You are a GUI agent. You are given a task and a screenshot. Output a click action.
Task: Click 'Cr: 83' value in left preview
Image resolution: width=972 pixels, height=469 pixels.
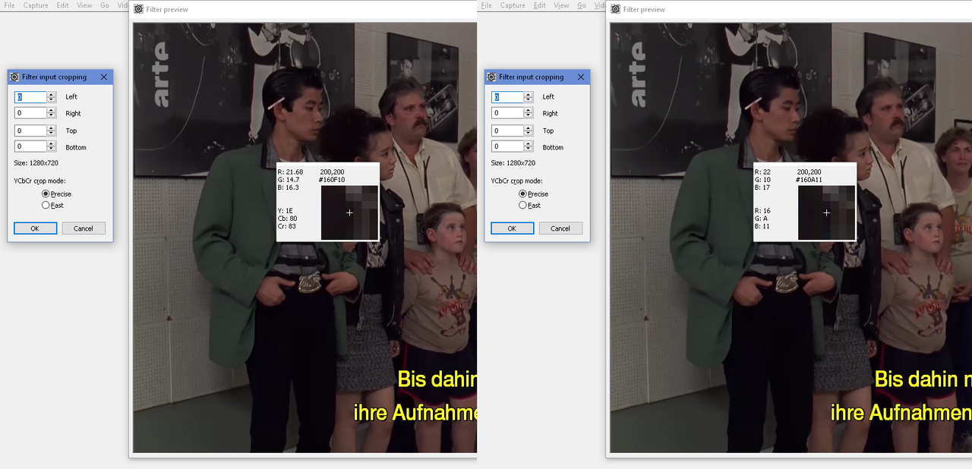point(287,226)
